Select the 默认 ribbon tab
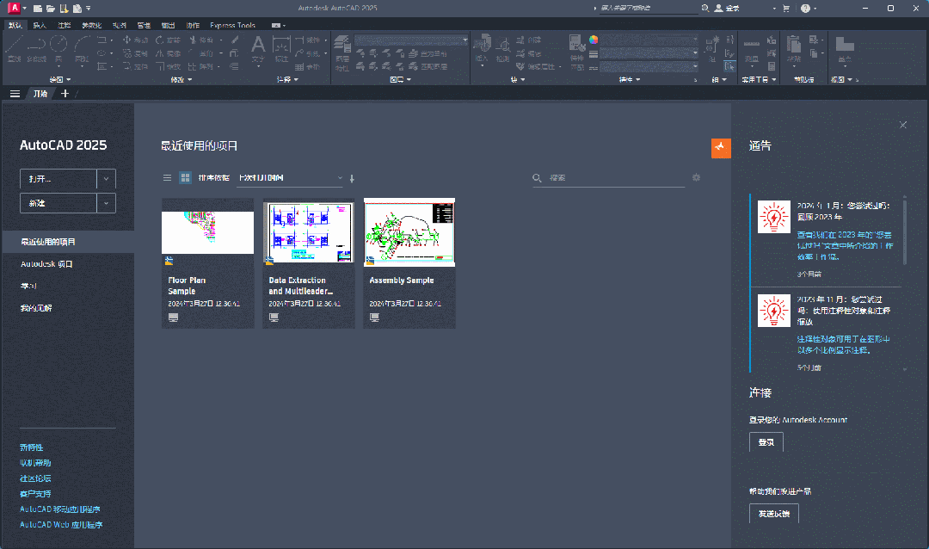929x549 pixels. pyautogui.click(x=15, y=26)
